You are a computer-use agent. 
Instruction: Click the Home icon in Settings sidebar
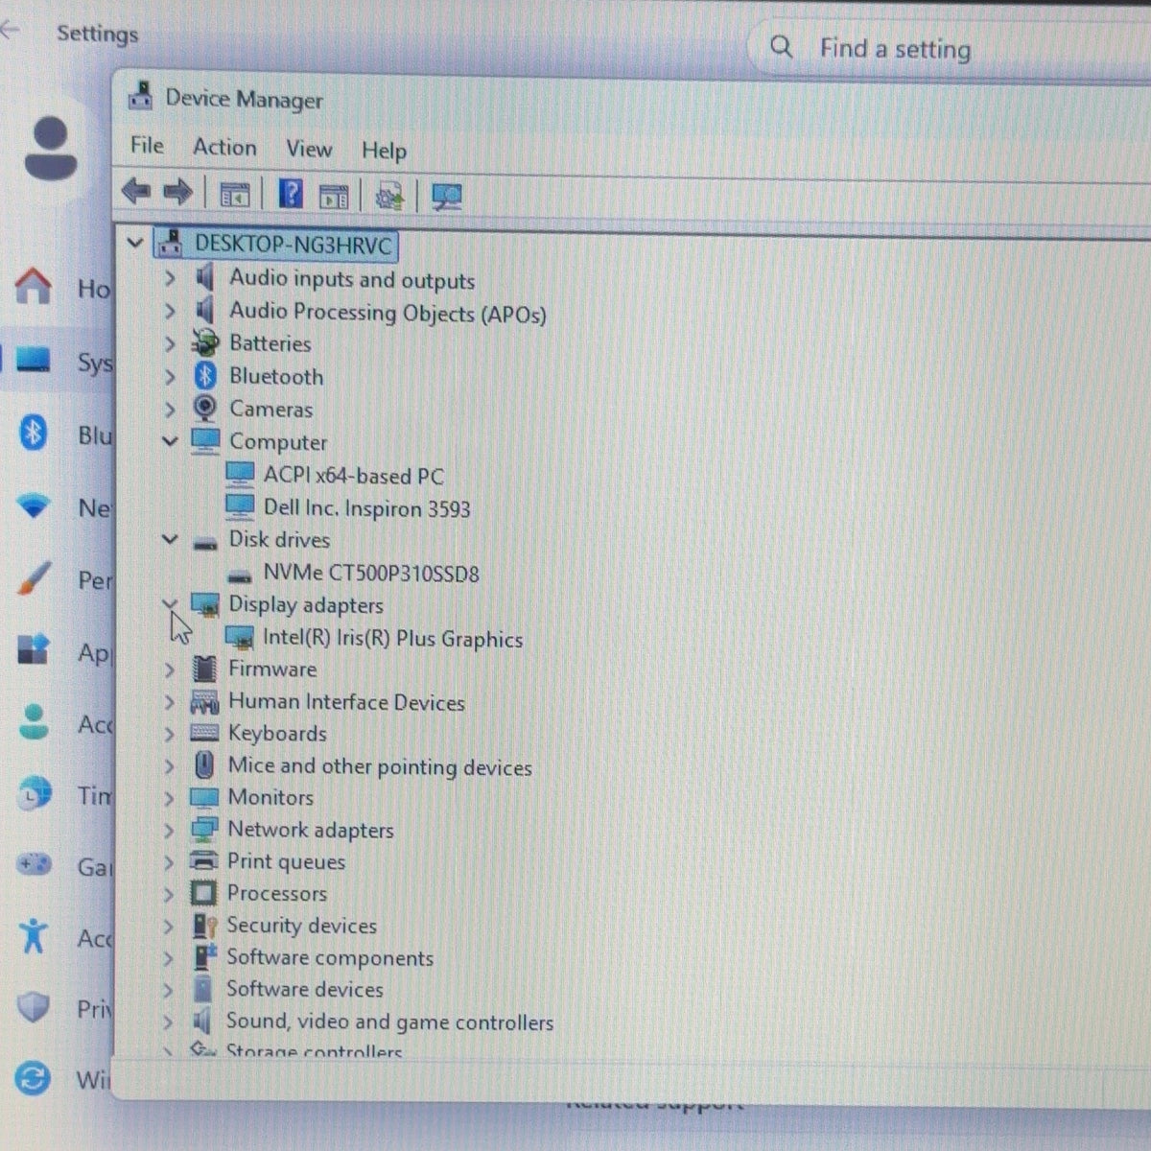tap(34, 286)
